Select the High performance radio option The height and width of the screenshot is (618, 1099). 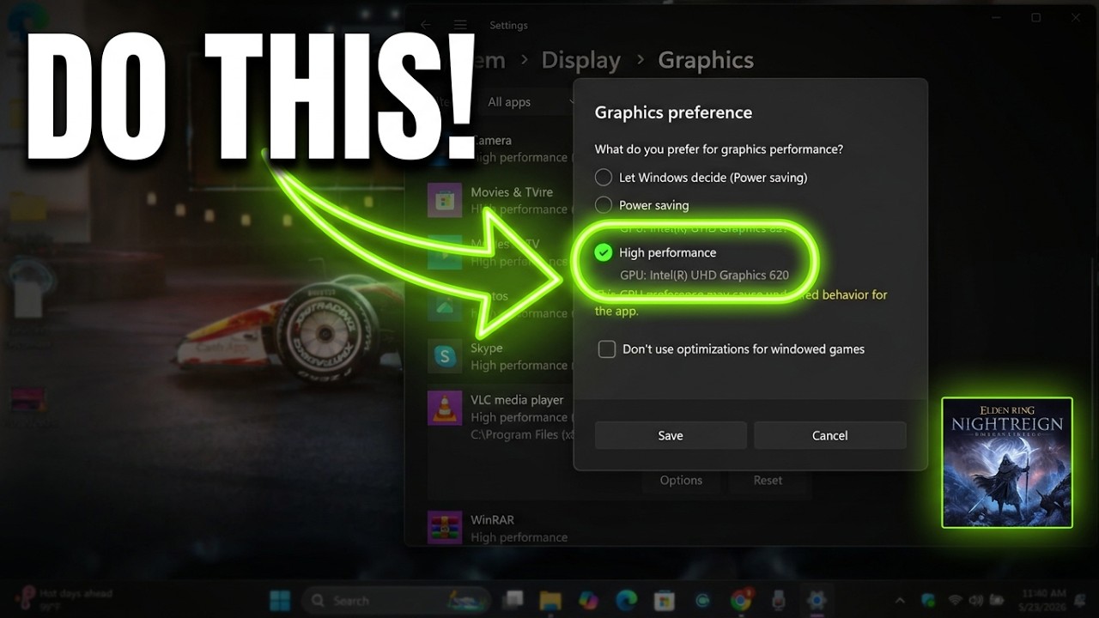(604, 252)
